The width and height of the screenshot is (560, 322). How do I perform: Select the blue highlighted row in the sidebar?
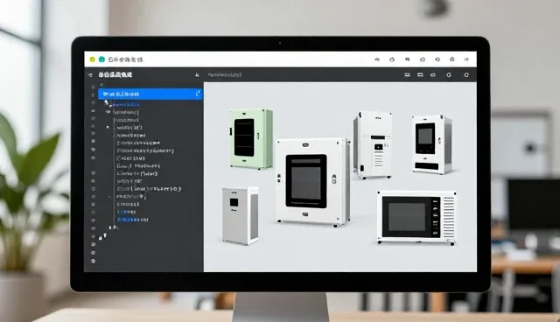(150, 94)
